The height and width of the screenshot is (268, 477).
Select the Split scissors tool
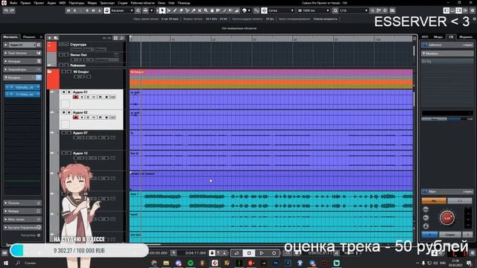[x=187, y=10]
